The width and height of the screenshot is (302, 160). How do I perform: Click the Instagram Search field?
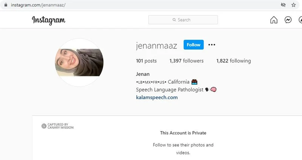(183, 20)
